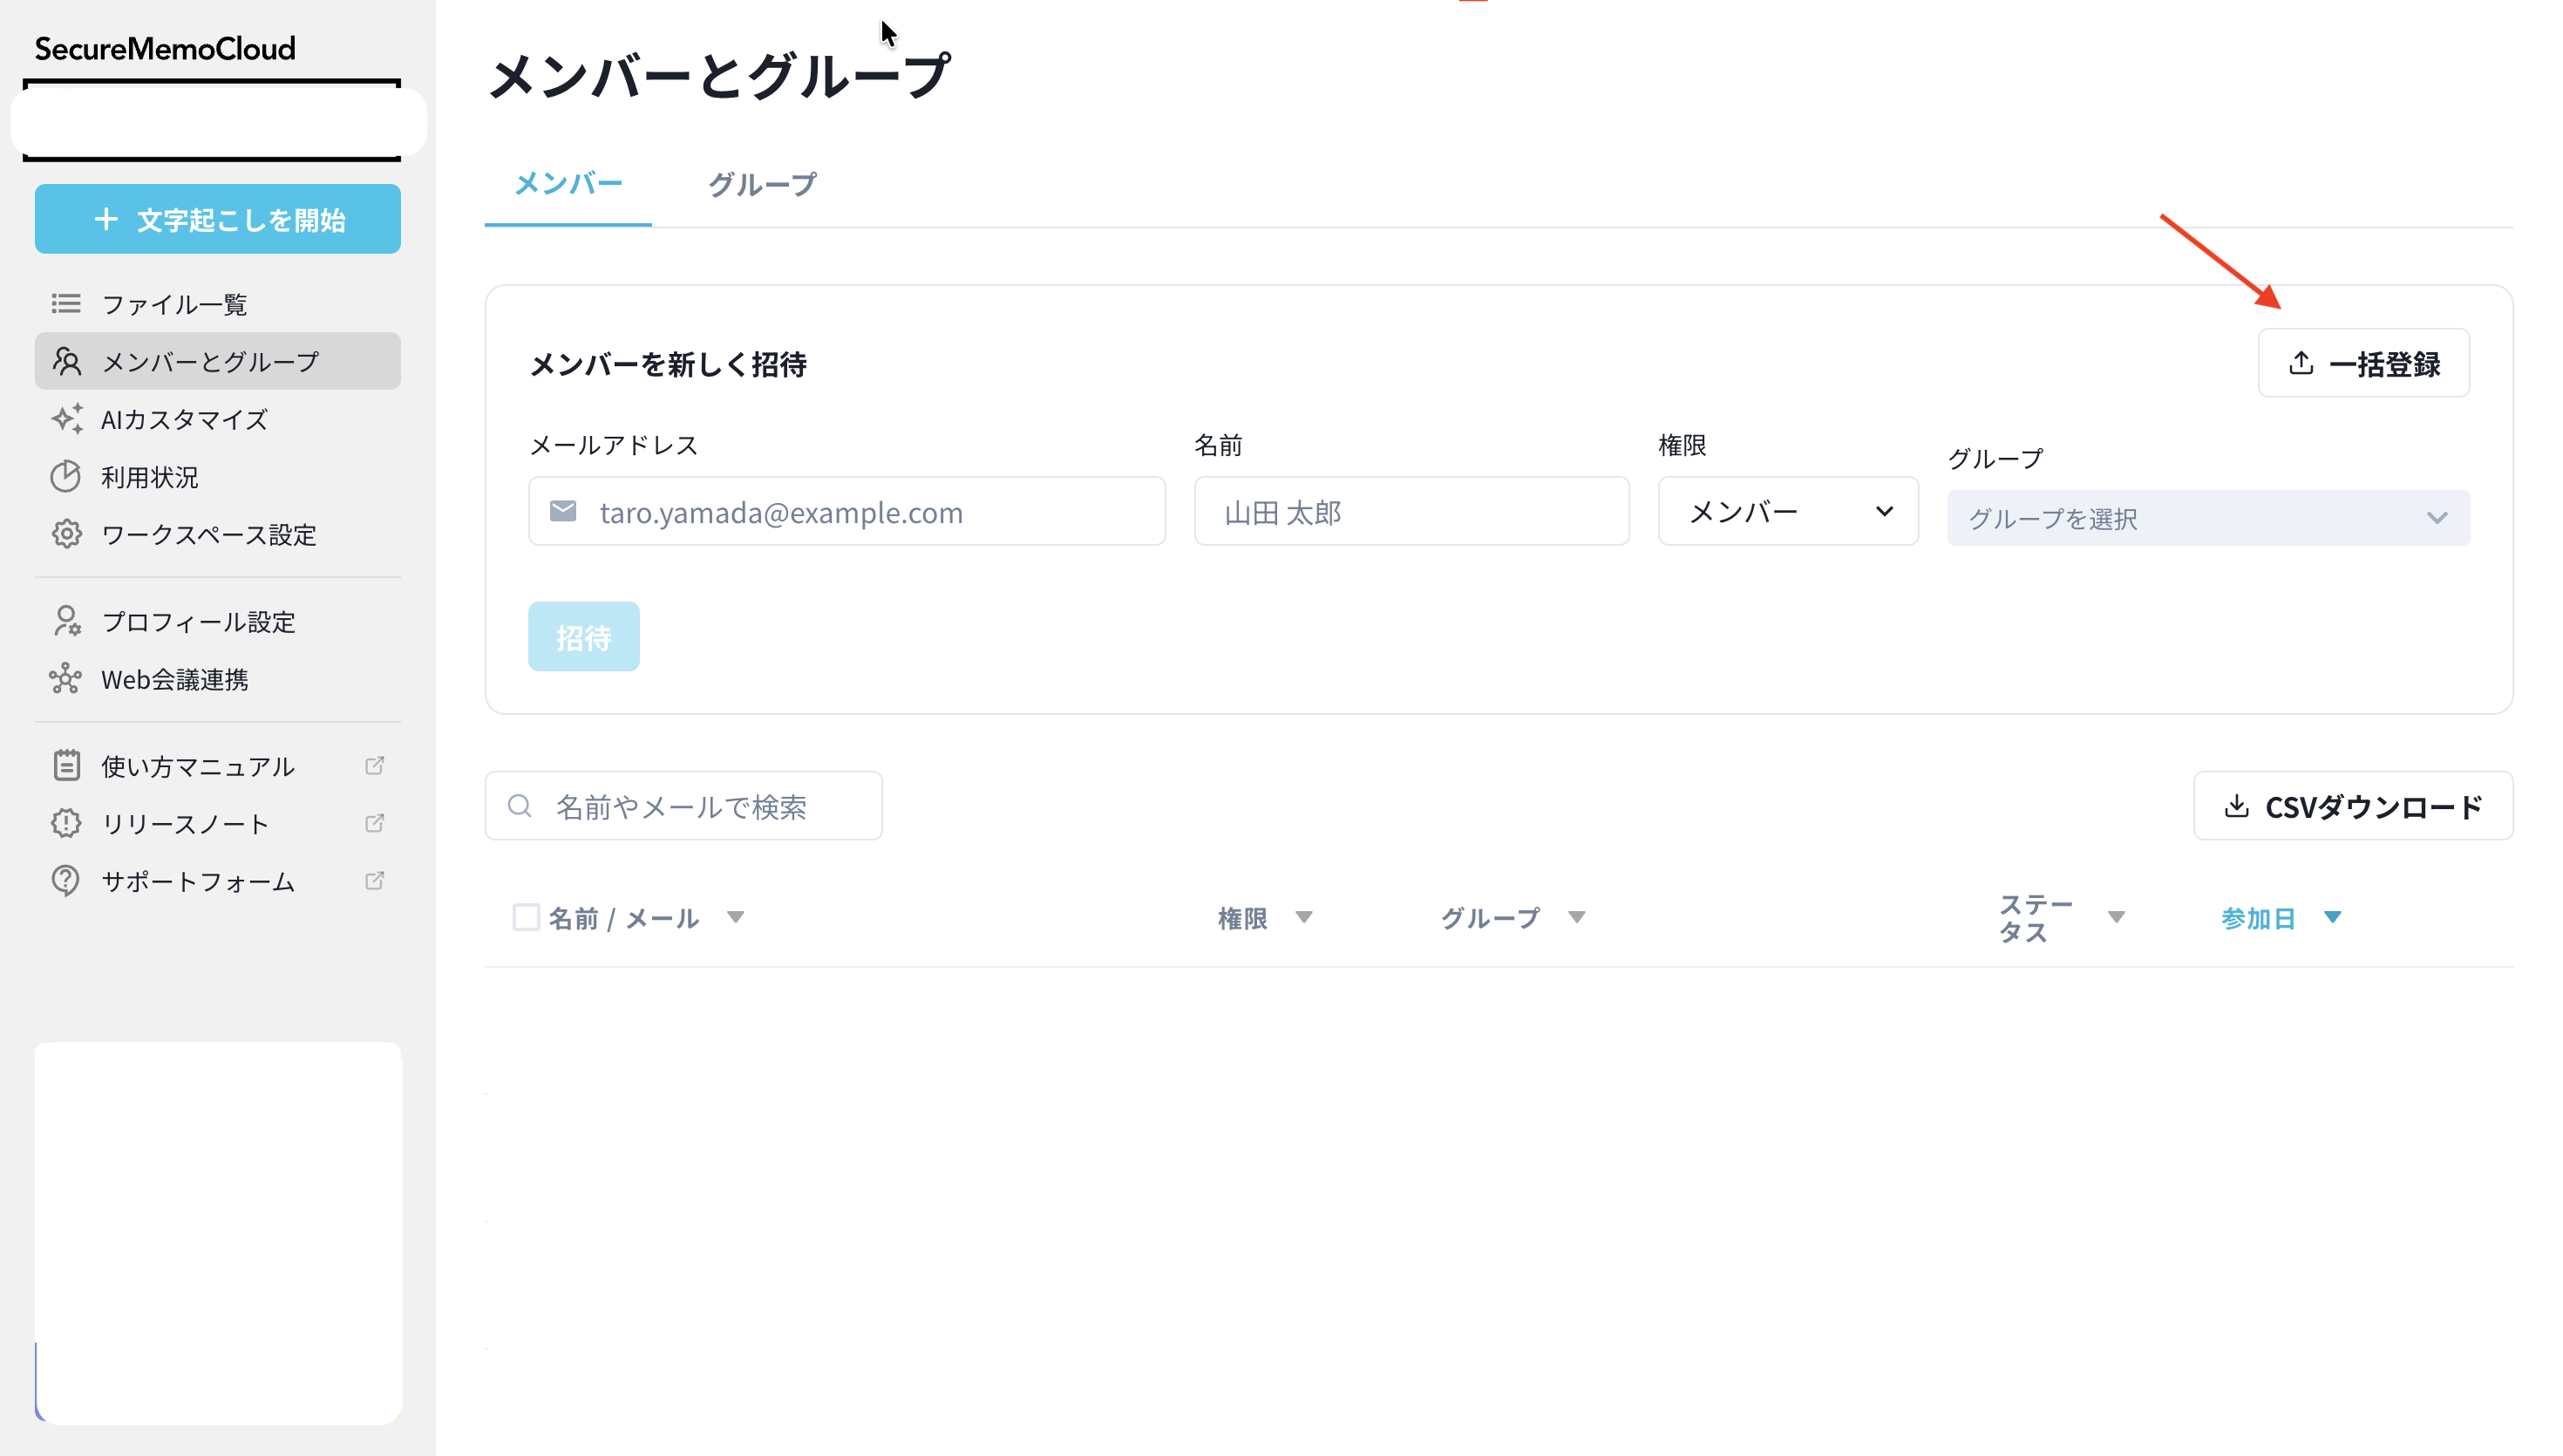Select the メンバーとグループ people icon
Image resolution: width=2563 pixels, height=1456 pixels.
pos(66,361)
